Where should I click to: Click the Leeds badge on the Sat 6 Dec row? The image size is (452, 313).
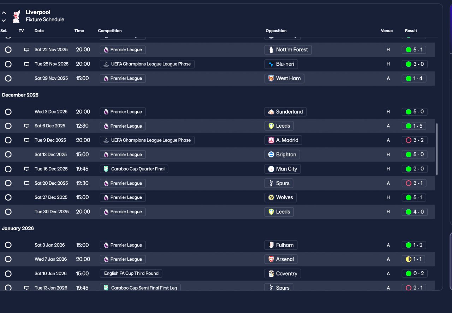point(271,126)
